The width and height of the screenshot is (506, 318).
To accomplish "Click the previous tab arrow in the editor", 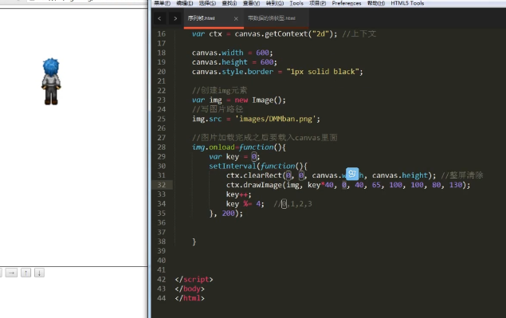I will pos(159,18).
